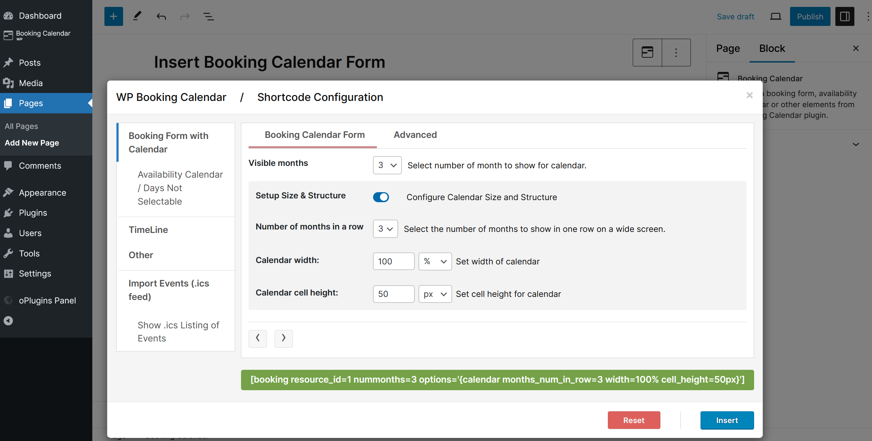Image resolution: width=872 pixels, height=441 pixels.
Task: Open All Pages submenu link
Action: pos(21,126)
